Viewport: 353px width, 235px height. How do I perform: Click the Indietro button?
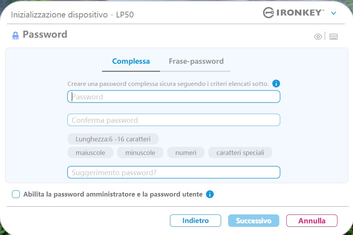click(x=195, y=220)
